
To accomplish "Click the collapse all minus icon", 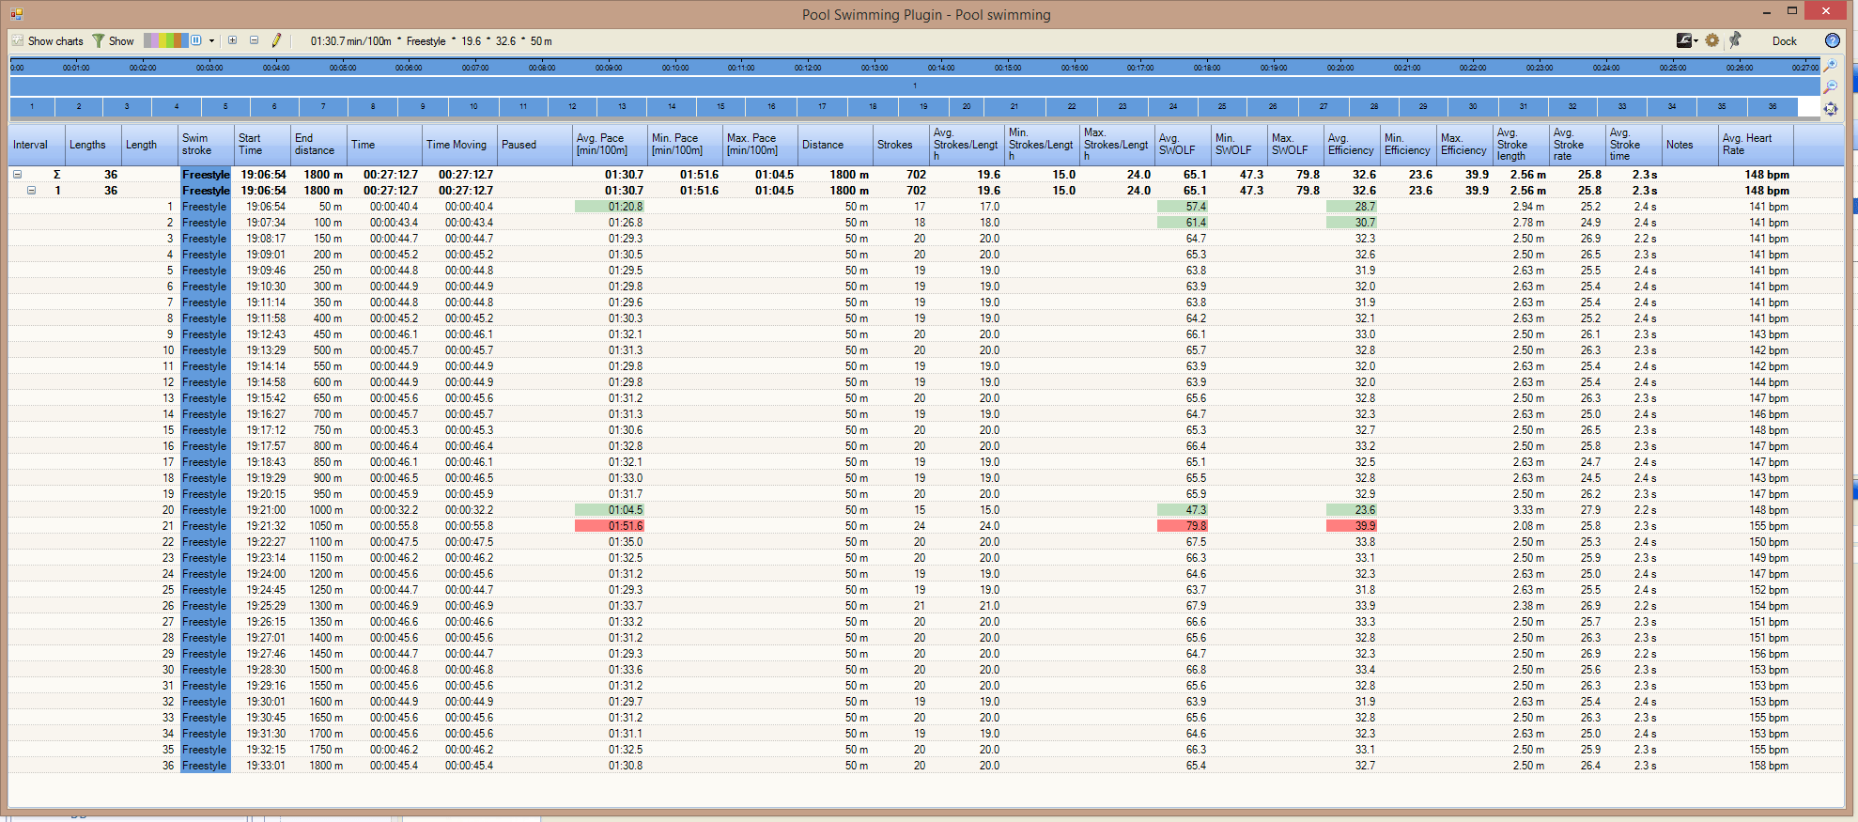I will 254,40.
